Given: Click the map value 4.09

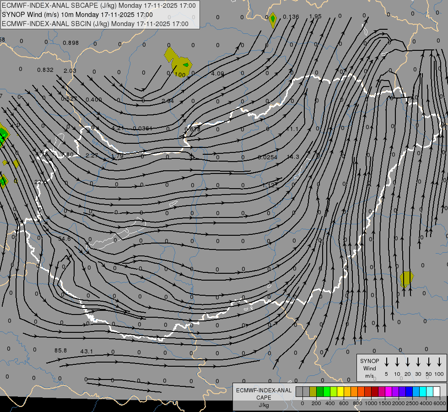Looking at the screenshot, I should tap(217, 74).
